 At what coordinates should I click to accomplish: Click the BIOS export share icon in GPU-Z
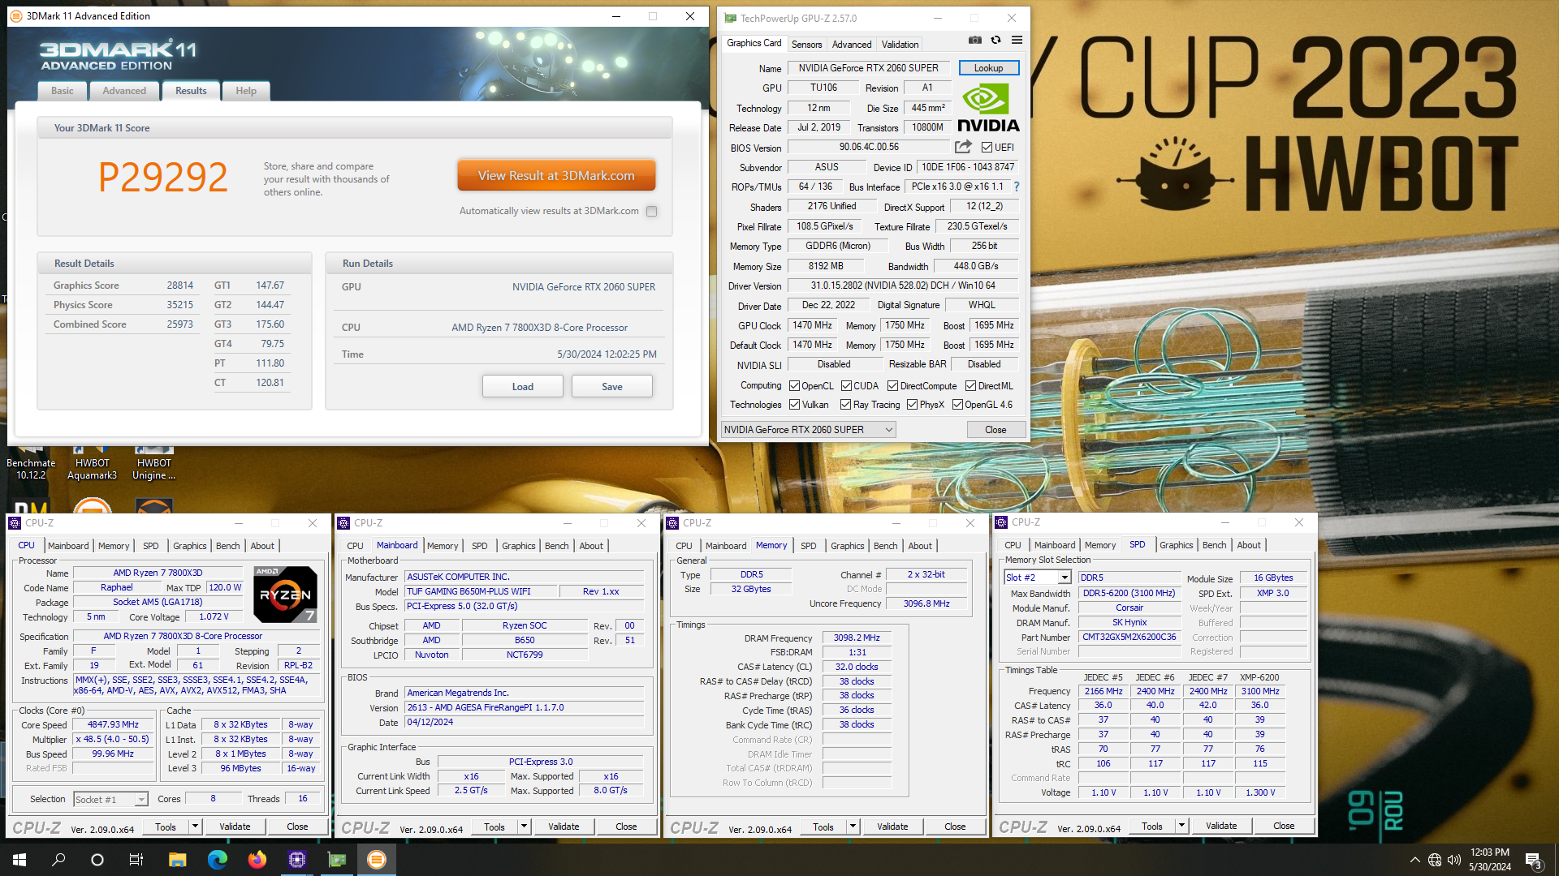[963, 147]
